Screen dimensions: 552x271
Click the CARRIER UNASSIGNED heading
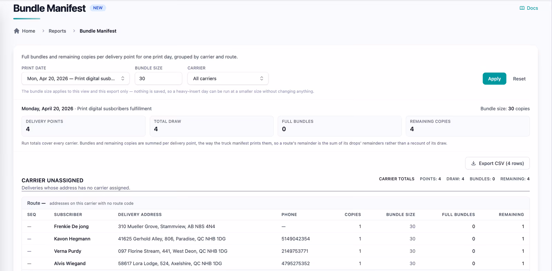pos(52,180)
